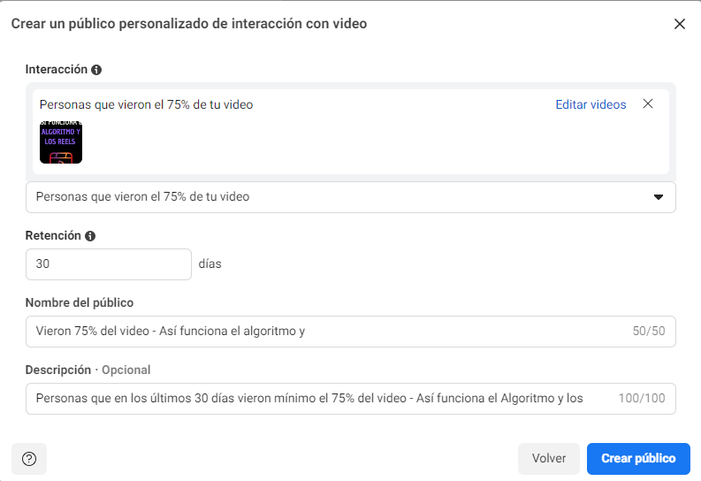Click the info icon beside Interacción
The width and height of the screenshot is (701, 481).
point(96,69)
